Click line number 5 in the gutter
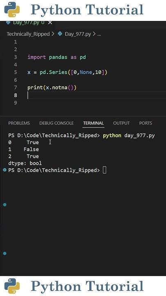Viewport: 166px width, 296px height. 15,72
